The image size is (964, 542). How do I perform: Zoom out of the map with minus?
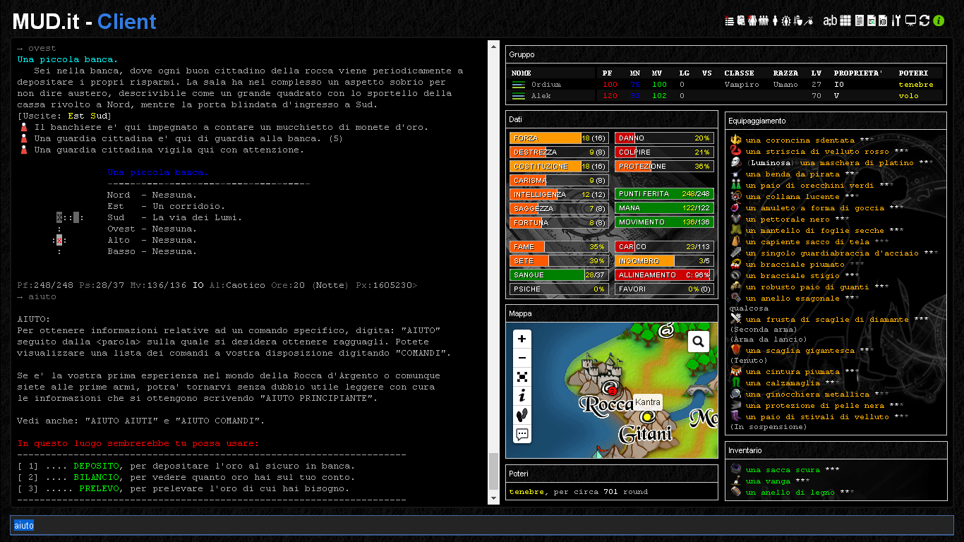tap(522, 358)
